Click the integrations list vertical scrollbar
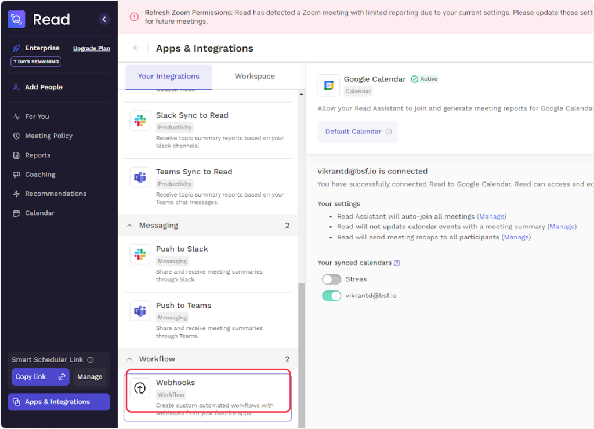This screenshot has width=594, height=429. tap(300, 348)
